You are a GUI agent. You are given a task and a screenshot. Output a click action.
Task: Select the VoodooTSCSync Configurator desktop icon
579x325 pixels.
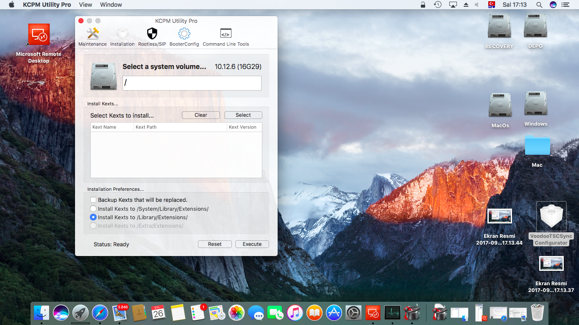[x=551, y=217]
